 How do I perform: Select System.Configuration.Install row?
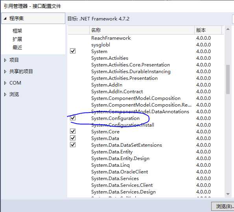pyautogui.click(x=146, y=125)
